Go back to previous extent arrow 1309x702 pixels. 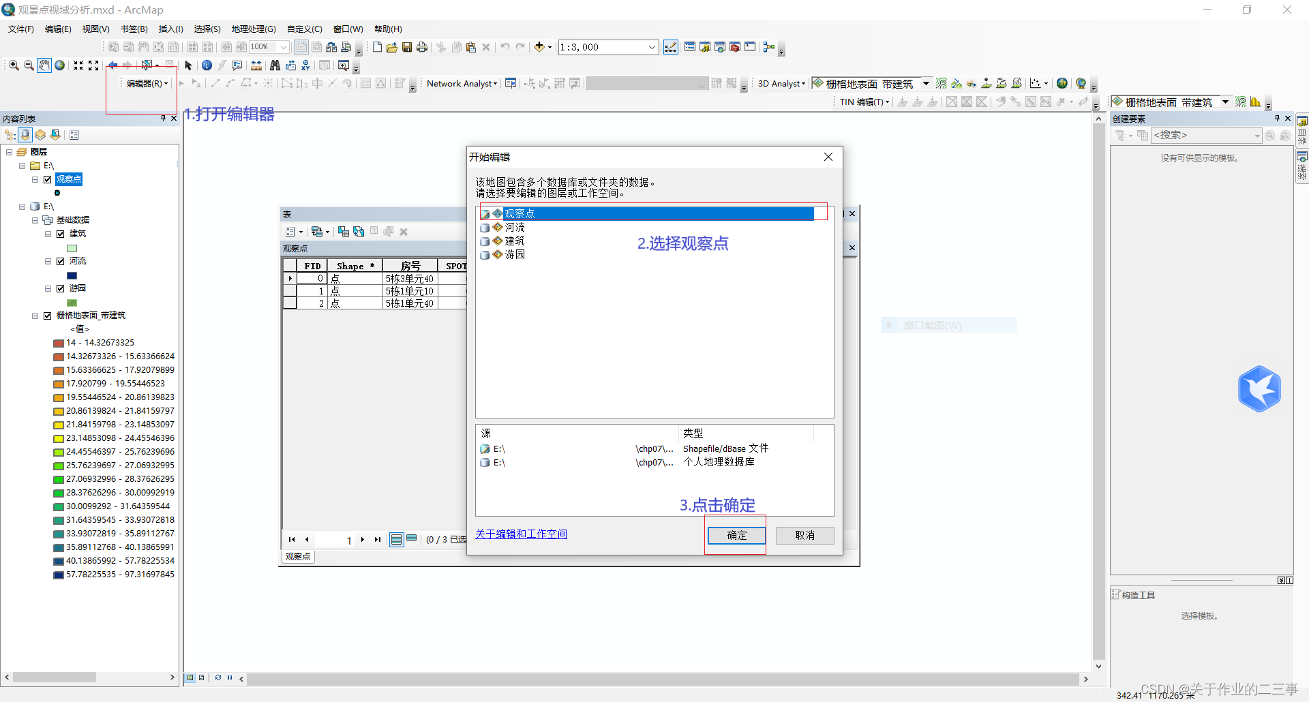(113, 65)
